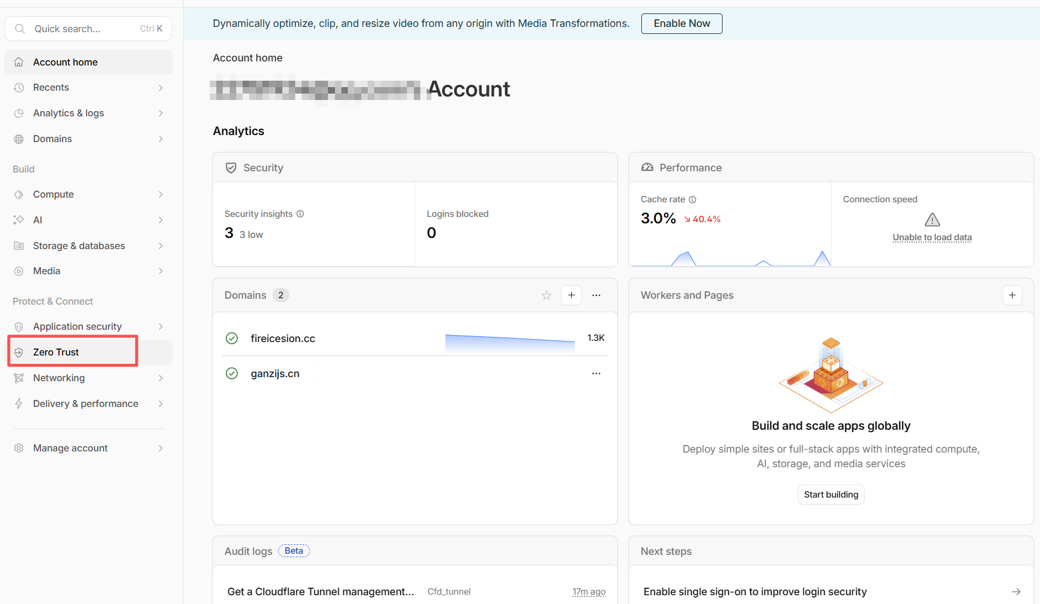
Task: Click the Security insights info icon
Action: pos(300,214)
